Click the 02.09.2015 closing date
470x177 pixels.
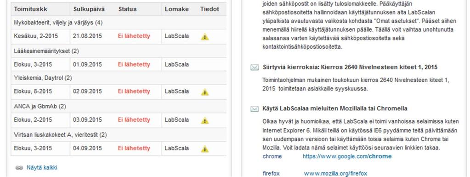[88, 91]
